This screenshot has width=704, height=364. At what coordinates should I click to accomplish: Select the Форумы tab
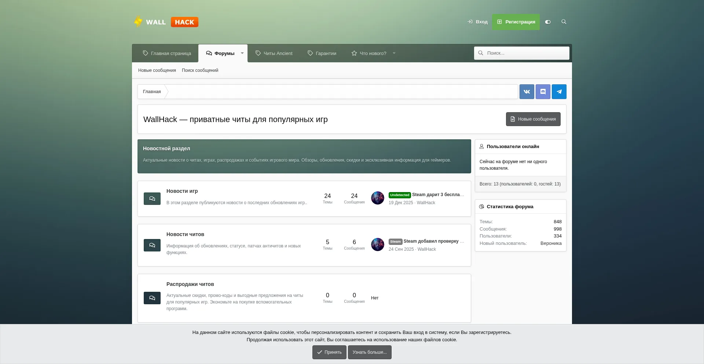[x=220, y=53]
